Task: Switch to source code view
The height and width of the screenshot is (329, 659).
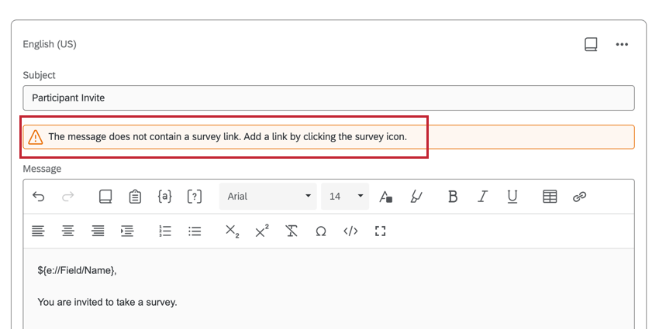Action: 350,231
